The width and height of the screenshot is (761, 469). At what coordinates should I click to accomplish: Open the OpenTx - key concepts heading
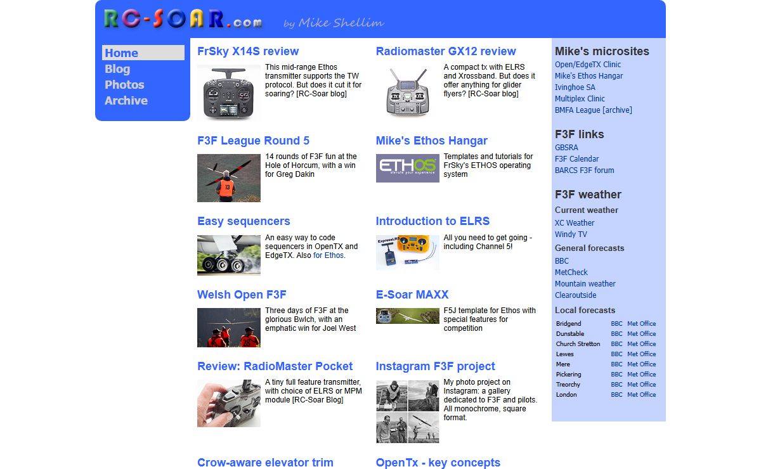point(438,463)
